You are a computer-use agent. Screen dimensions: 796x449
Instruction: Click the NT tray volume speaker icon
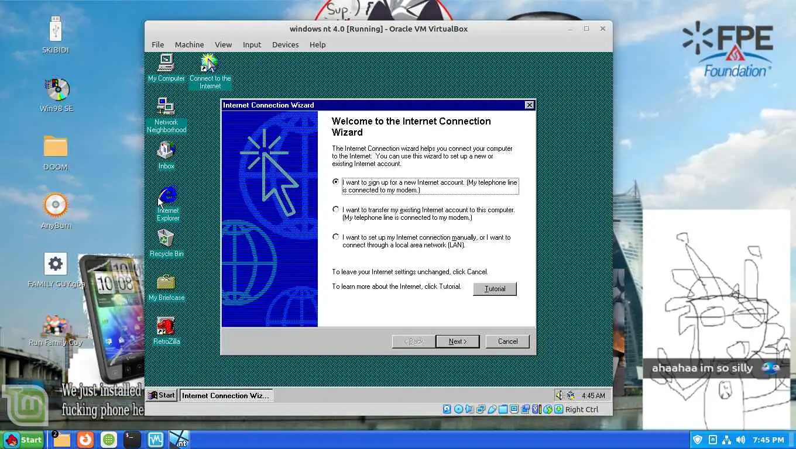point(559,395)
